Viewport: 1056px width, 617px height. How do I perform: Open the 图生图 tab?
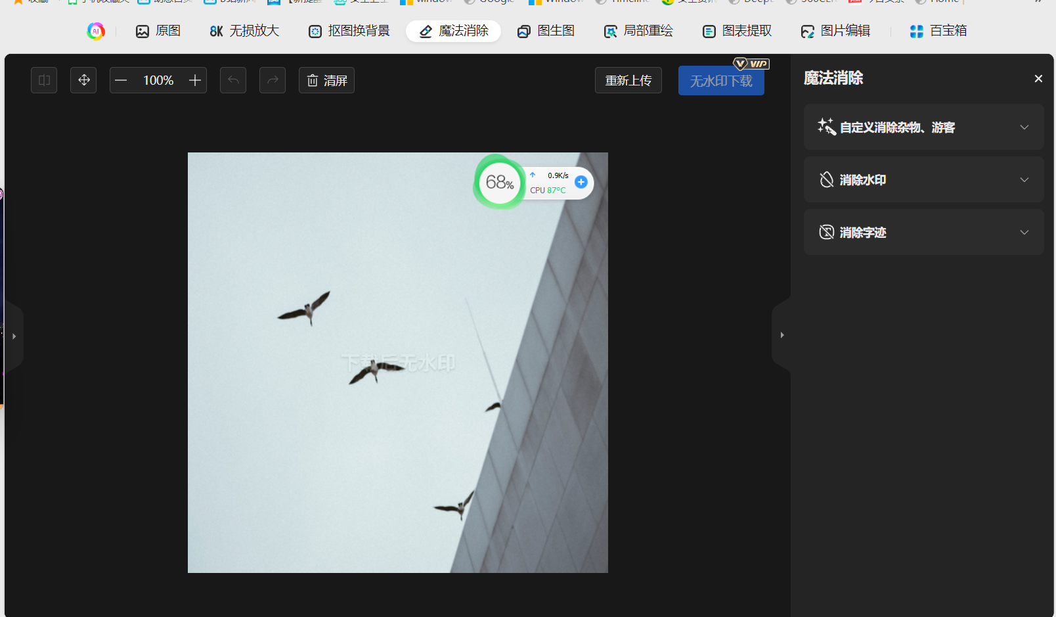546,31
